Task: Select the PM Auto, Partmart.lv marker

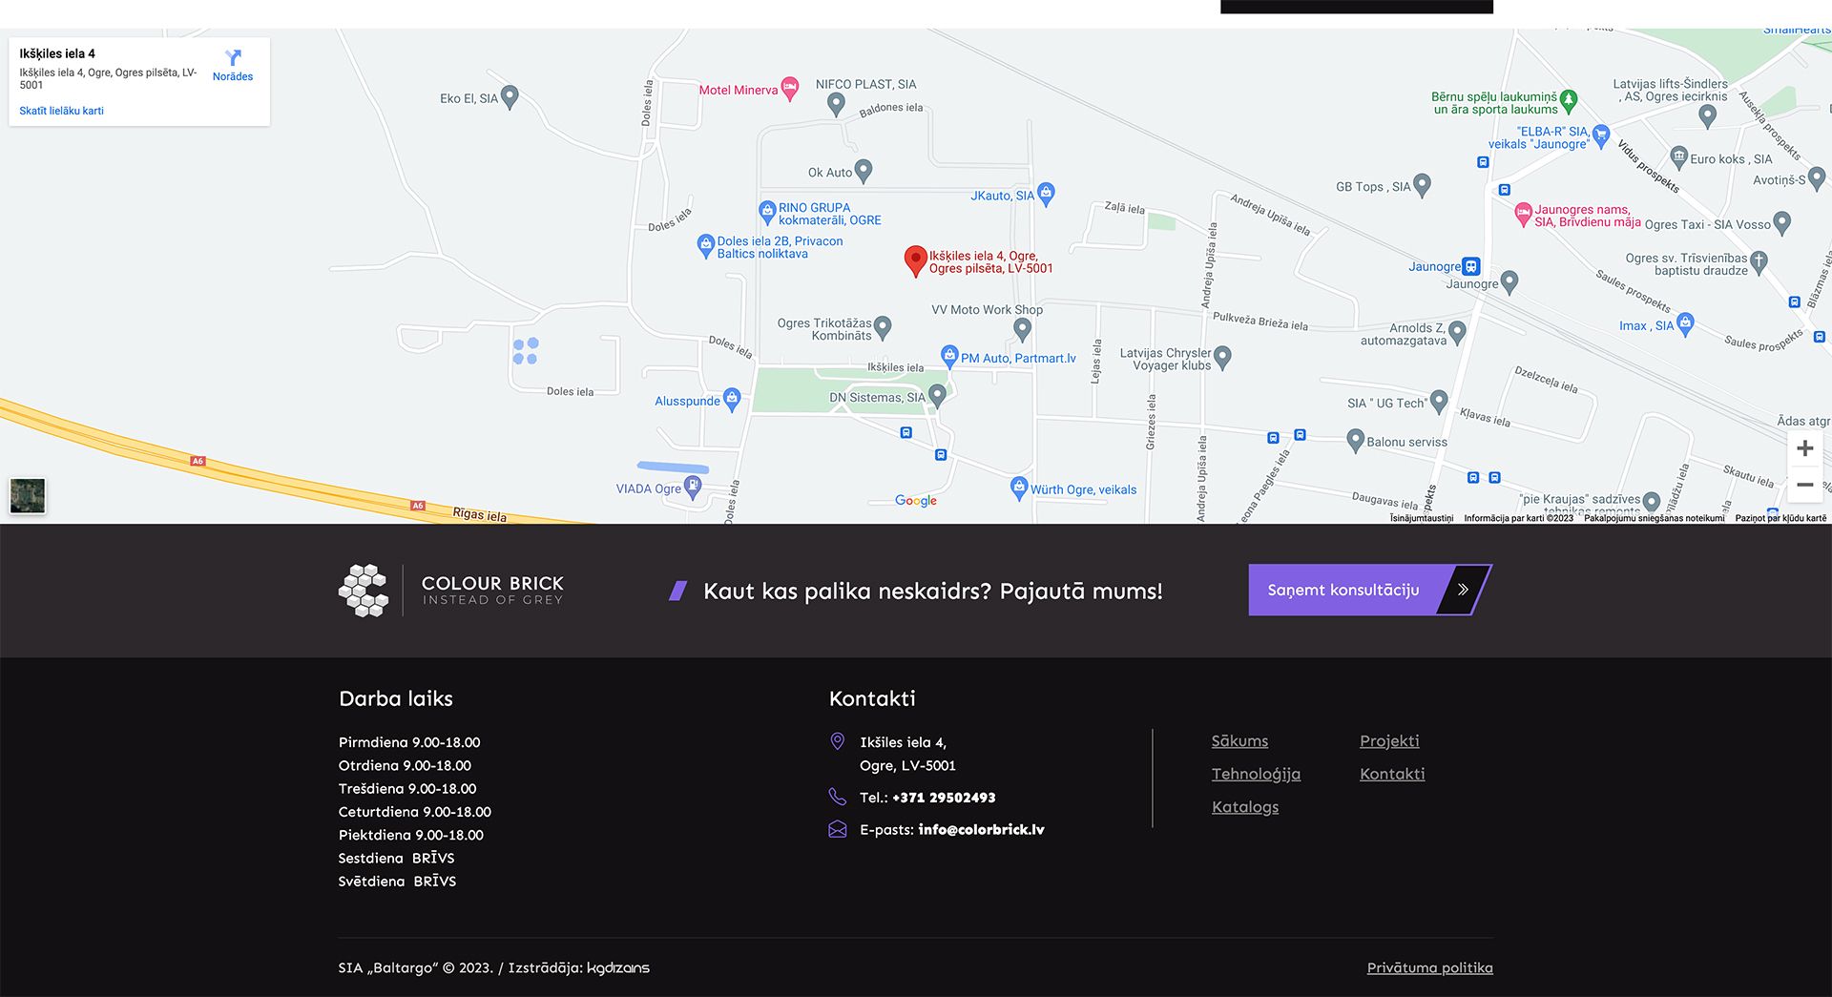Action: tap(949, 357)
